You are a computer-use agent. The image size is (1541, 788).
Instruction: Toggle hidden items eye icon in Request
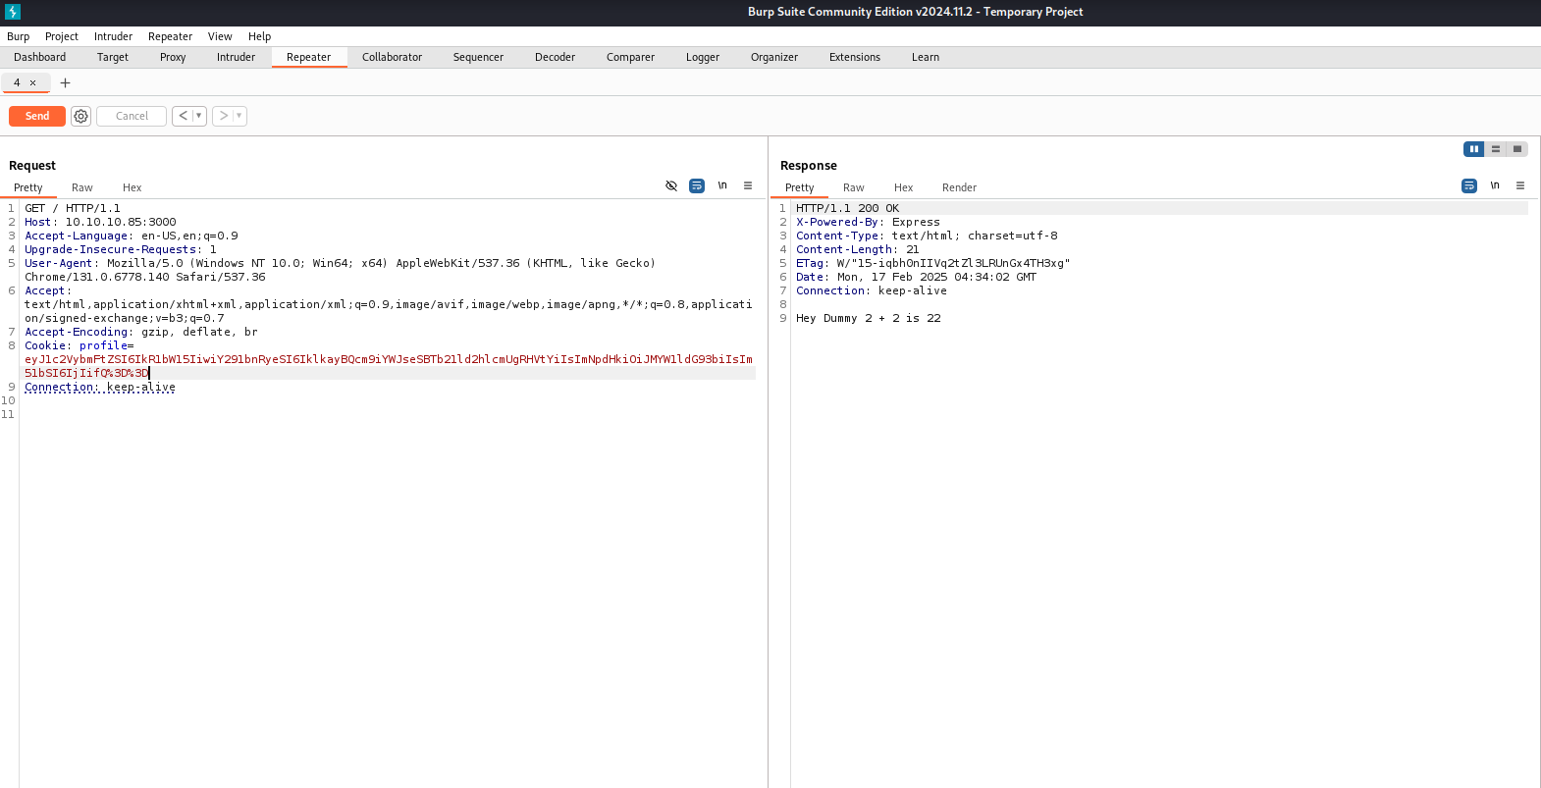click(x=671, y=185)
